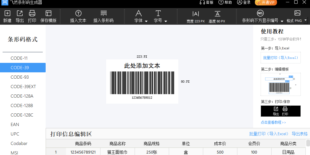Click row number 1 in table

(x=56, y=152)
